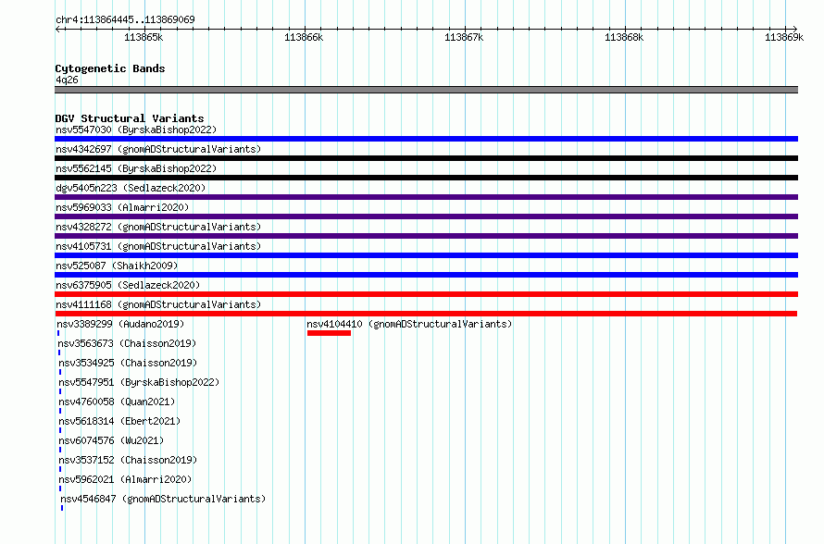This screenshot has height=544, width=824.
Task: Click the 113869k ruler mark
Action: [784, 37]
